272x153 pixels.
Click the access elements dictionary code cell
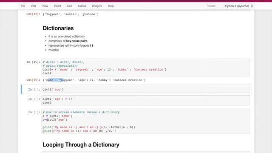[146, 122]
